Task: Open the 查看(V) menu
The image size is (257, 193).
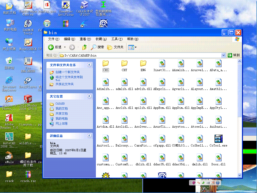Action: (85, 39)
